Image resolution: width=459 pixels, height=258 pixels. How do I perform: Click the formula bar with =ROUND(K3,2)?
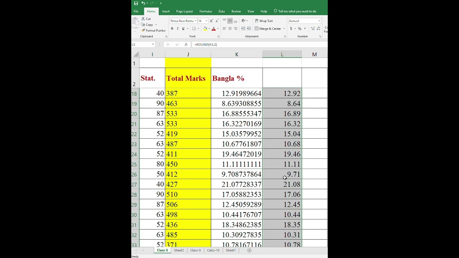point(260,44)
